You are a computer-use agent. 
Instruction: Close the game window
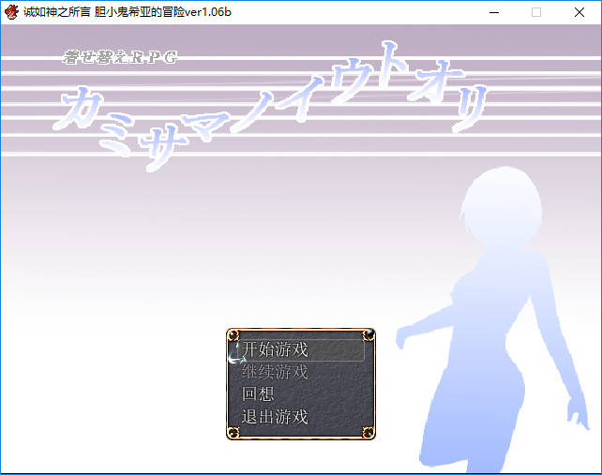tap(579, 12)
